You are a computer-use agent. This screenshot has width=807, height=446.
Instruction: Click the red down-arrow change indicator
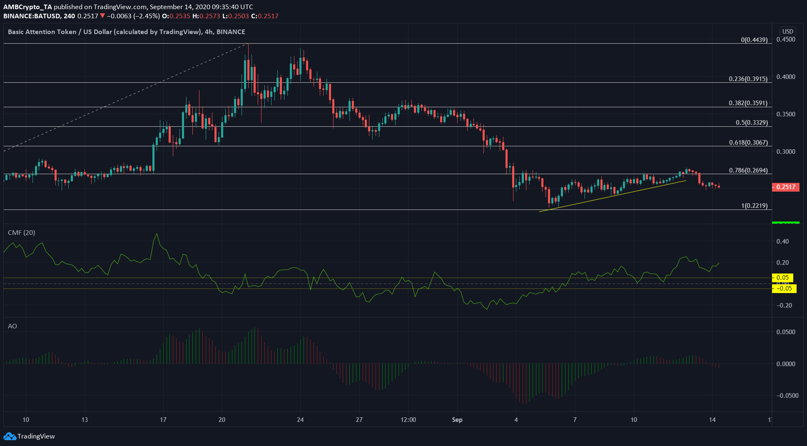click(x=102, y=16)
